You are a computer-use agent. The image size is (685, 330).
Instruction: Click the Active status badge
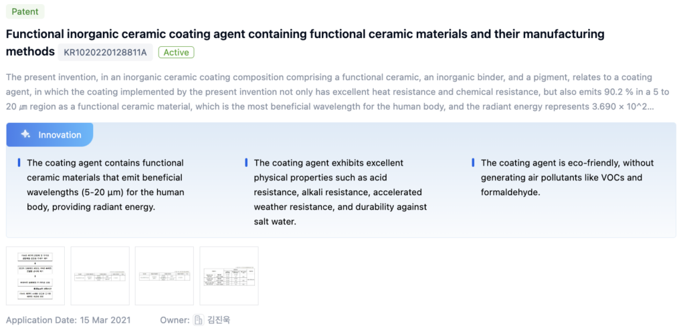(x=176, y=52)
